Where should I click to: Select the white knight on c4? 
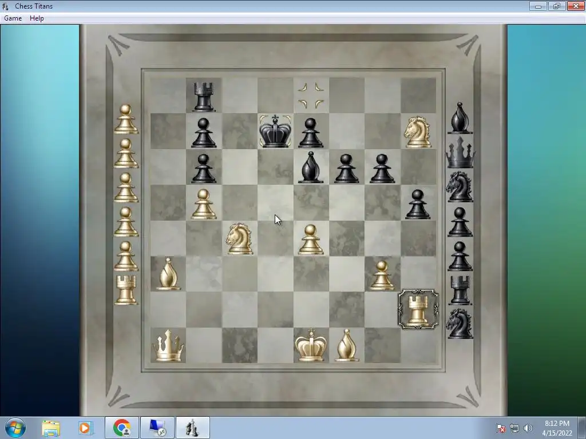pyautogui.click(x=239, y=239)
